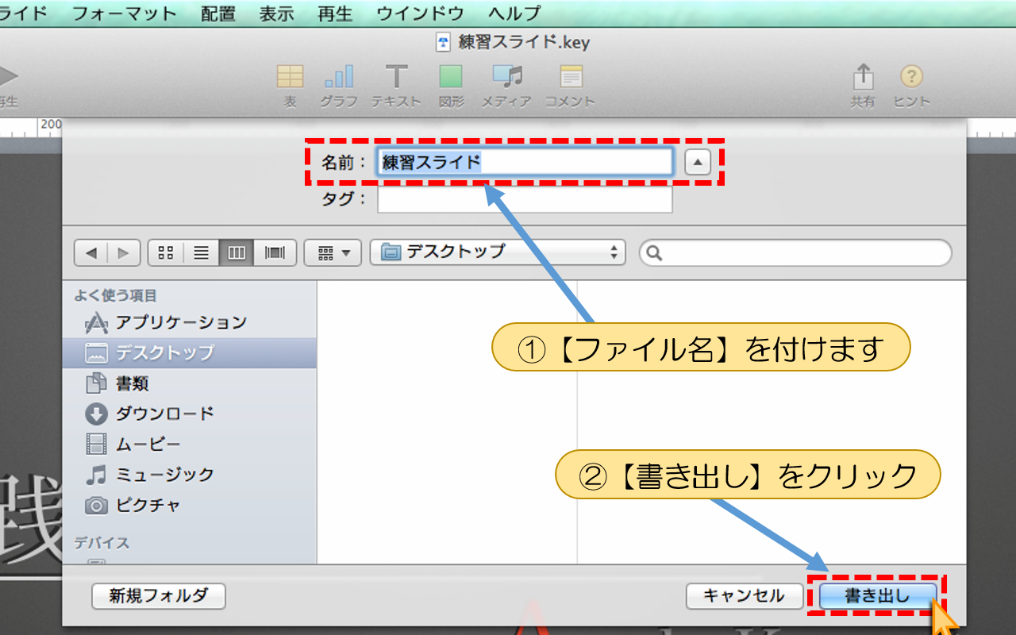This screenshot has height=635, width=1016.
Task: Click the Keynote file icon in title bar
Action: 444,42
